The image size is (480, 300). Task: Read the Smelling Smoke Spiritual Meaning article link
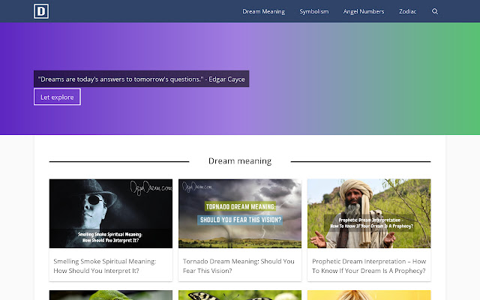click(105, 266)
